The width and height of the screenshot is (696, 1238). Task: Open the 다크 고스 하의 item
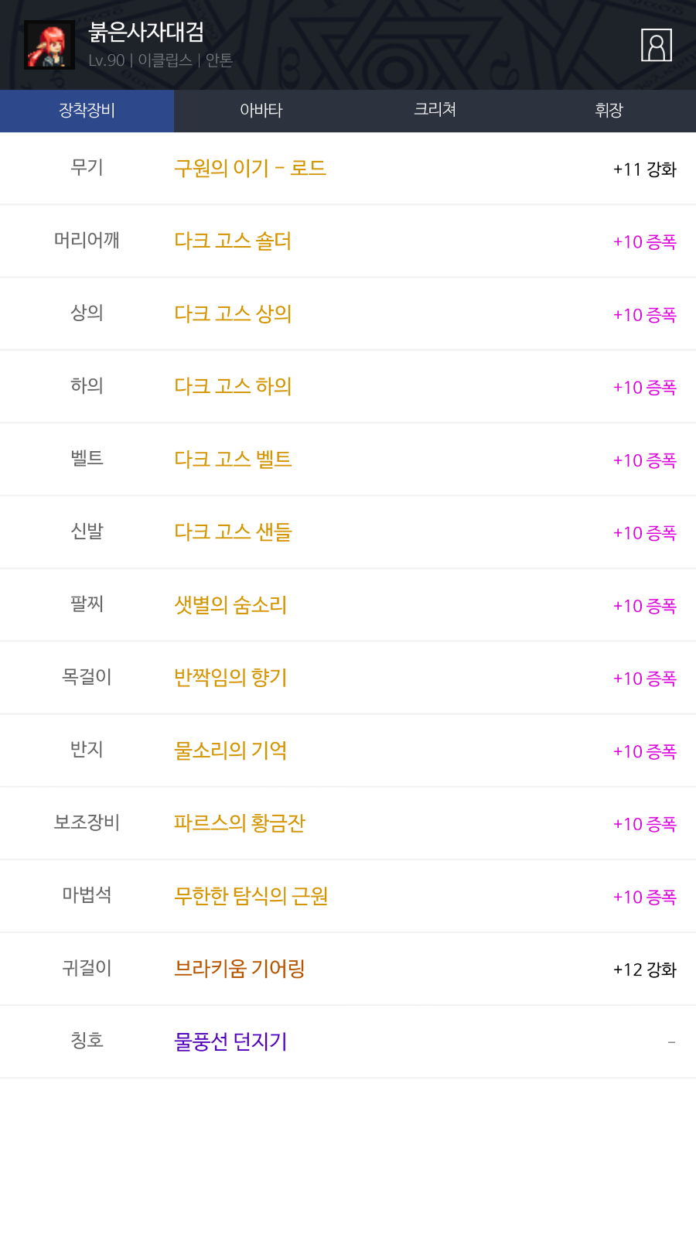click(x=233, y=387)
